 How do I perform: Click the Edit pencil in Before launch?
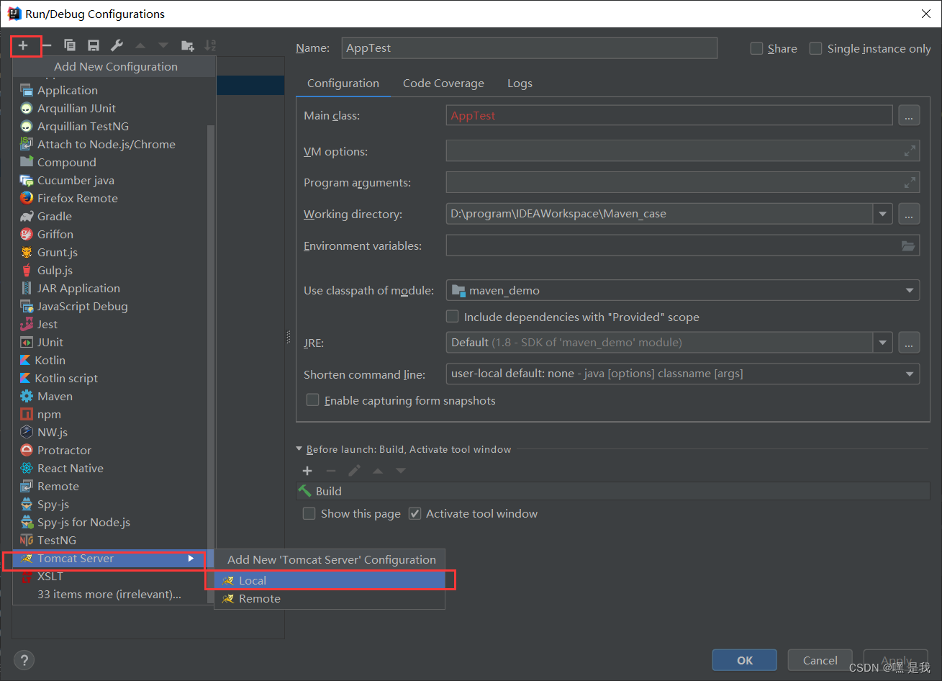tap(354, 471)
